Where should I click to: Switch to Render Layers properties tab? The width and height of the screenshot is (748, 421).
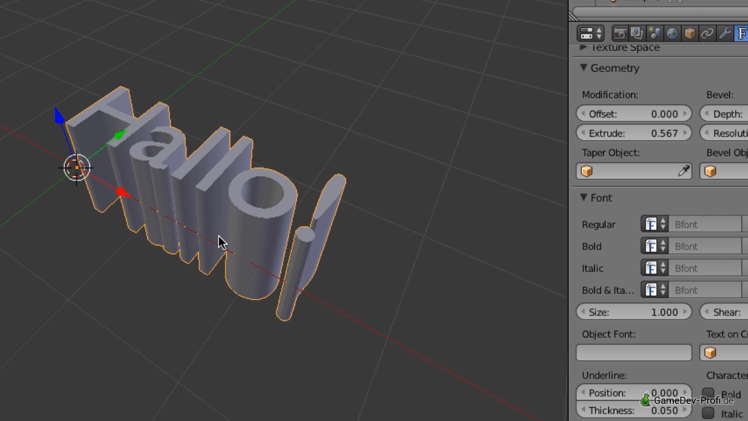pos(637,33)
